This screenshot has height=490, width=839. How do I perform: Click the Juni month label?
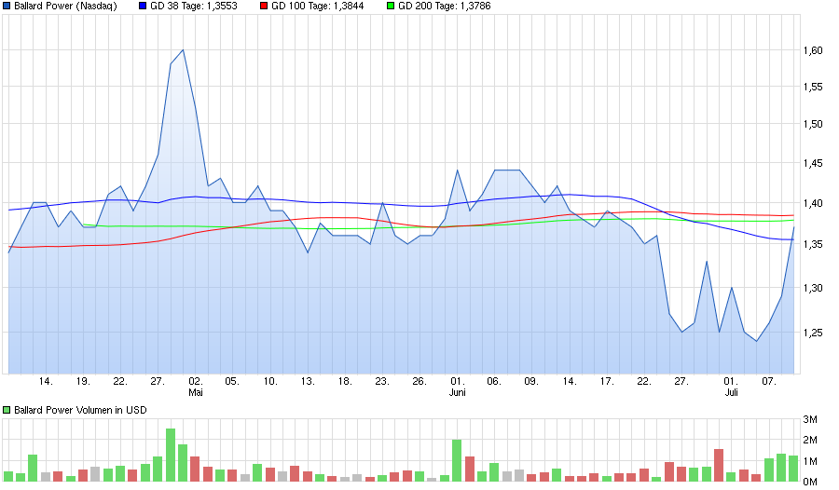click(x=458, y=392)
